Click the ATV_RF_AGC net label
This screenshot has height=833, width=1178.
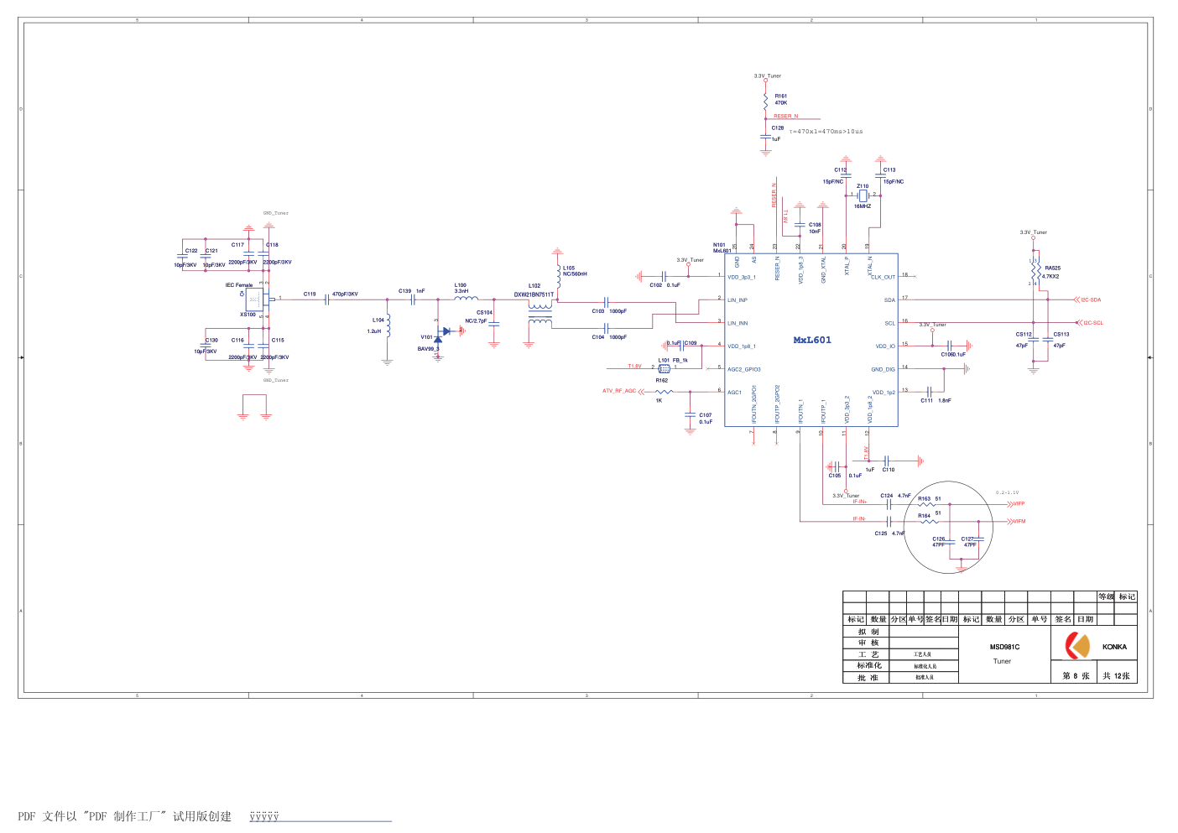[619, 391]
